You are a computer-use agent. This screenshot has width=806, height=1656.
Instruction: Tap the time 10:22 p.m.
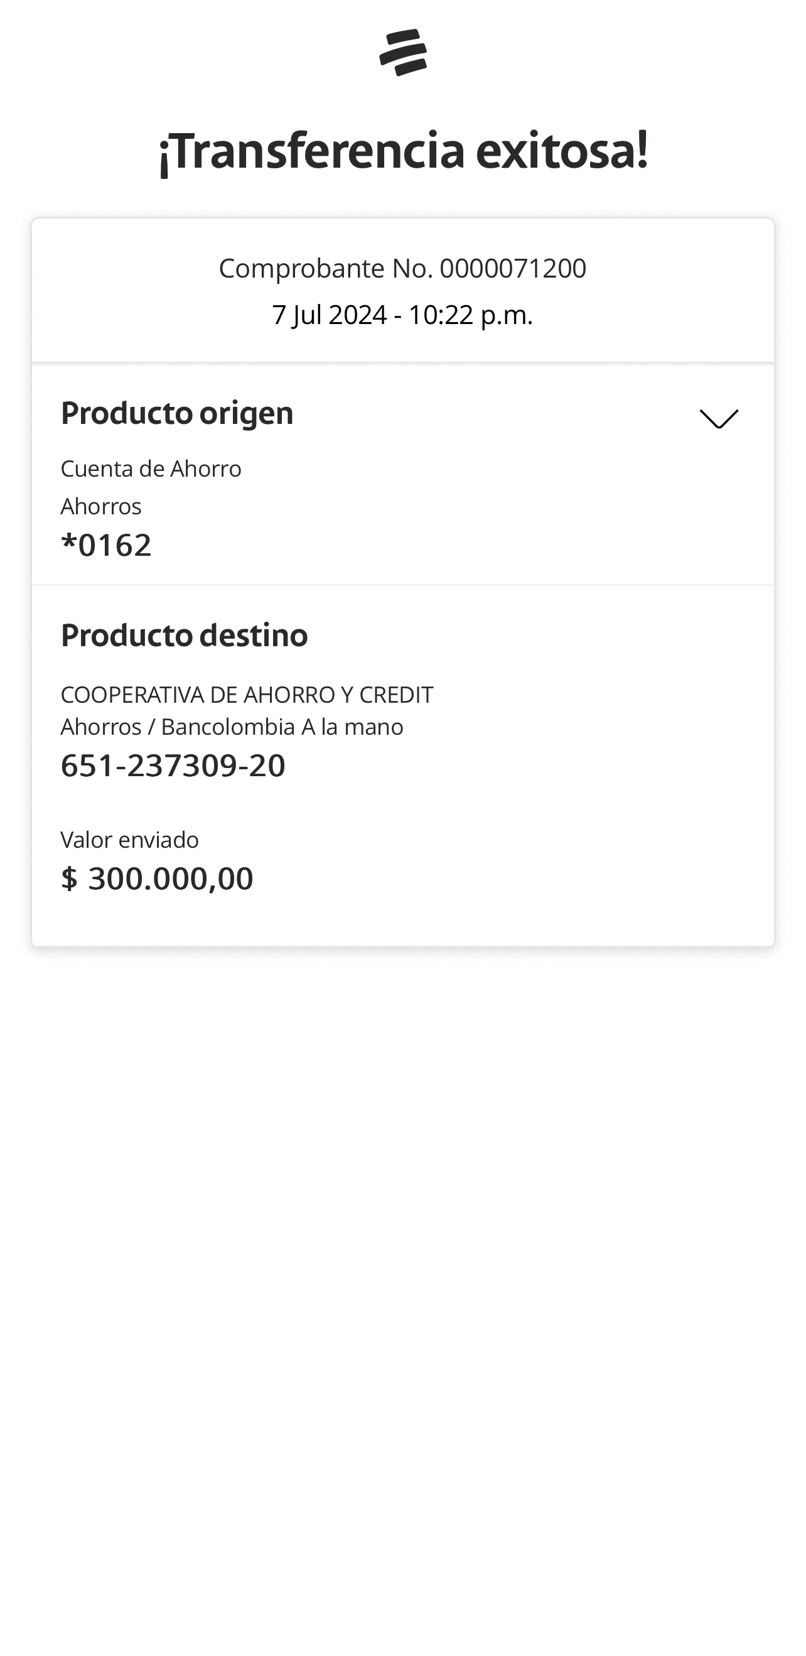coord(471,315)
